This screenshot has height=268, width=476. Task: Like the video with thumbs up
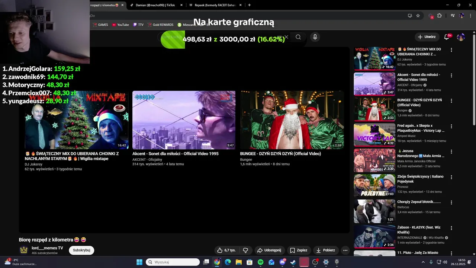(226, 250)
